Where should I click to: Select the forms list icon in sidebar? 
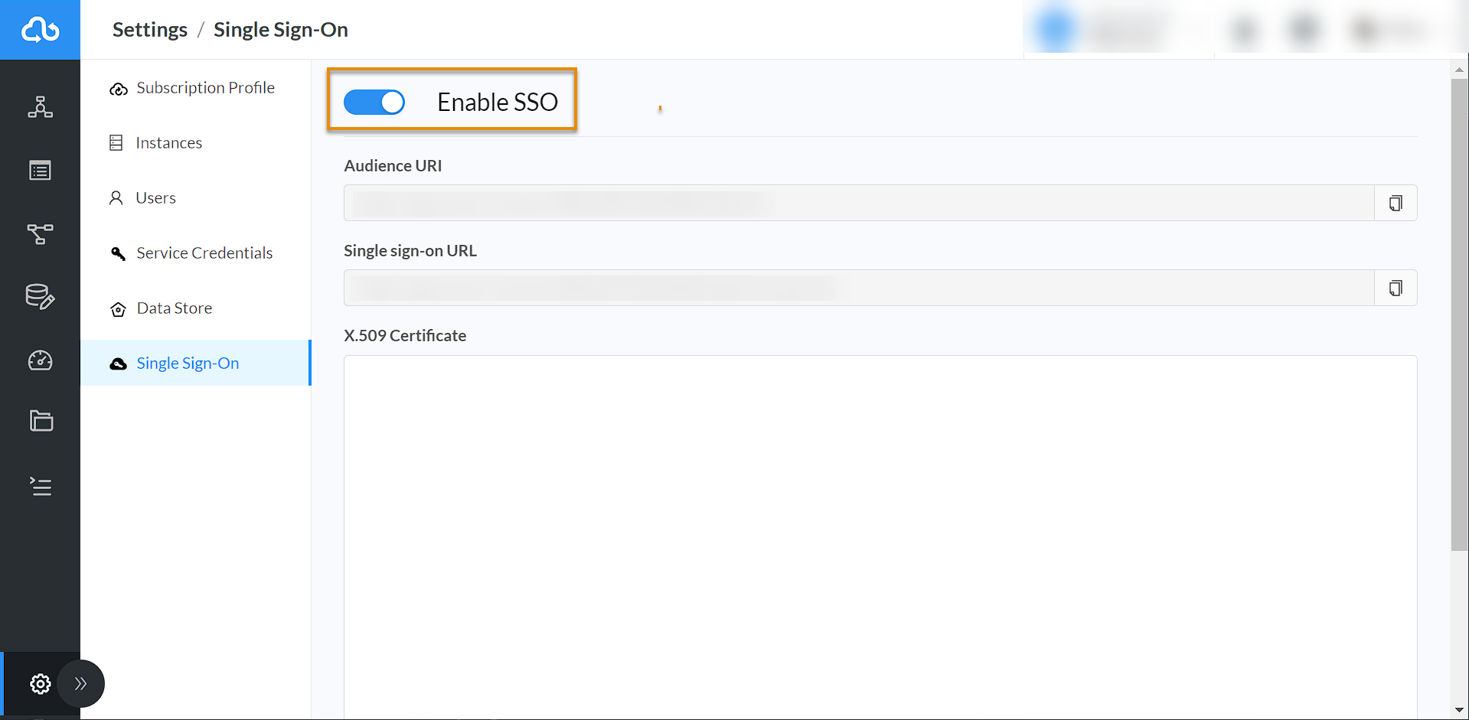(40, 170)
